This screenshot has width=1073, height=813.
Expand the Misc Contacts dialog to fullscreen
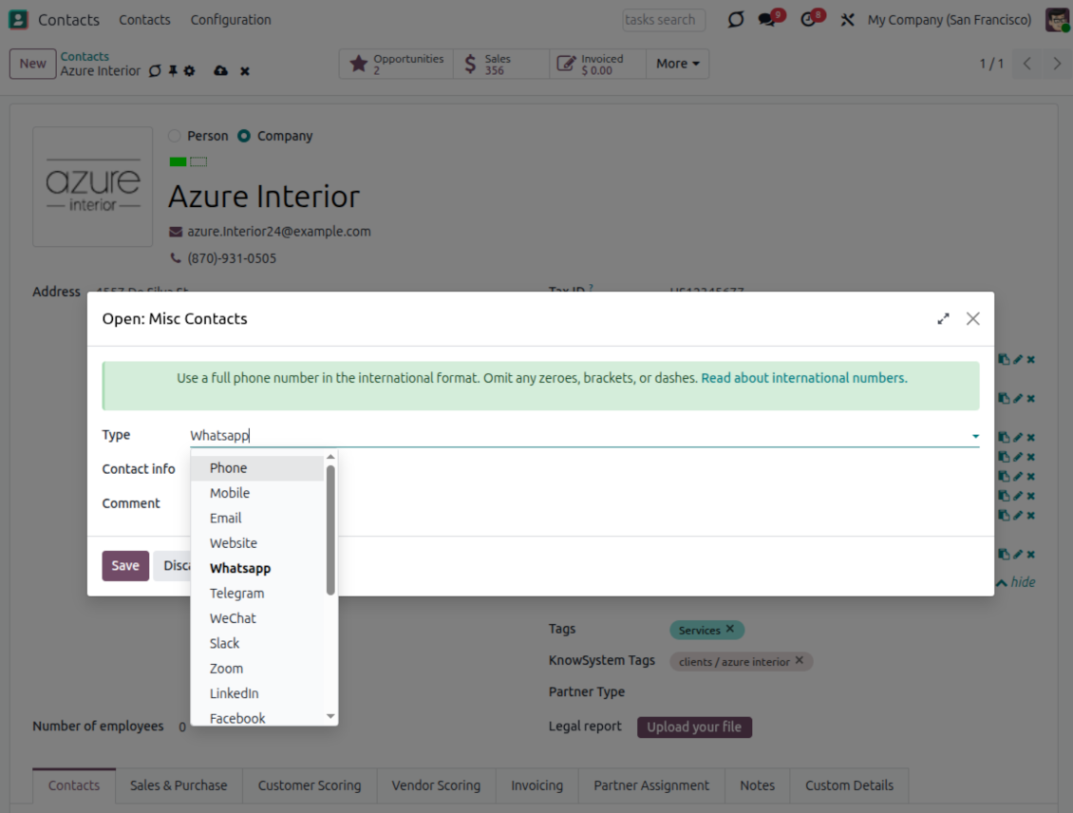pos(943,319)
